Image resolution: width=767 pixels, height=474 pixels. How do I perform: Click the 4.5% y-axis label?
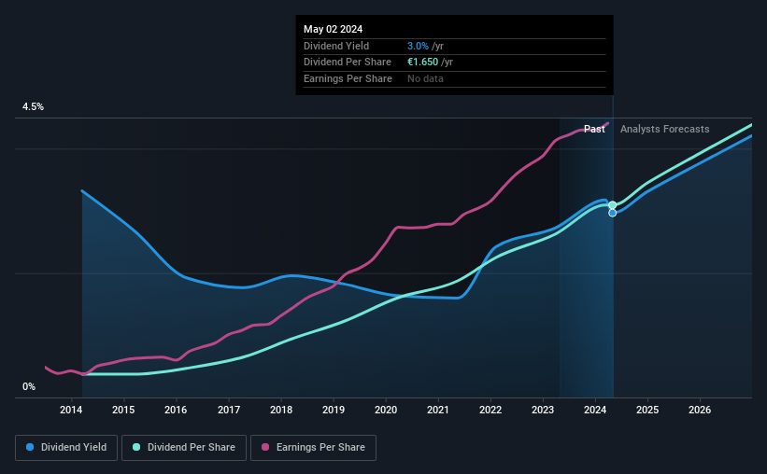[33, 107]
